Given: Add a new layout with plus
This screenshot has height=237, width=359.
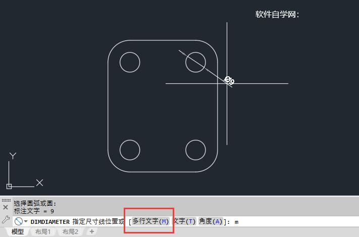Looking at the screenshot, I should pos(92,232).
